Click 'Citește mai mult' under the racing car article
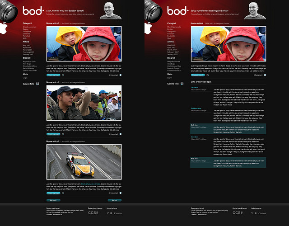 pyautogui.click(x=53, y=193)
